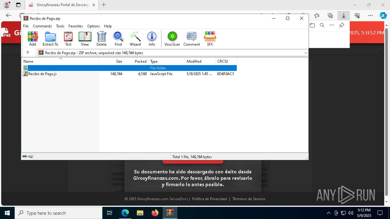Click the 140,764 size cell
The width and height of the screenshot is (390, 219).
[x=116, y=74]
